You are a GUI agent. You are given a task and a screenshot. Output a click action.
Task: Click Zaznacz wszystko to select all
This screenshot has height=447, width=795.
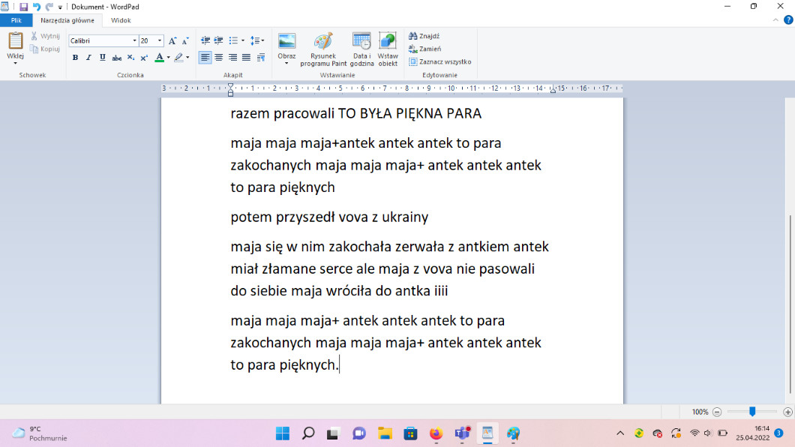440,61
